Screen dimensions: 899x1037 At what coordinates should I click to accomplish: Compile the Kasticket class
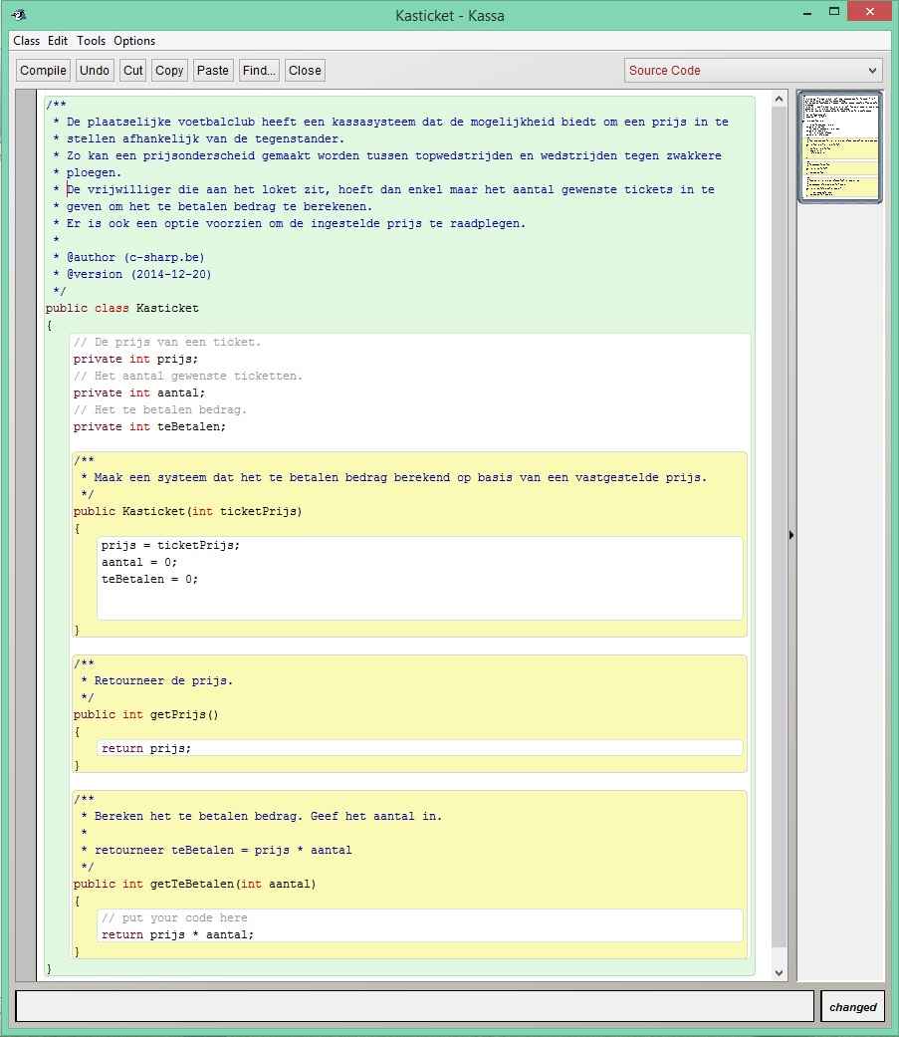43,70
